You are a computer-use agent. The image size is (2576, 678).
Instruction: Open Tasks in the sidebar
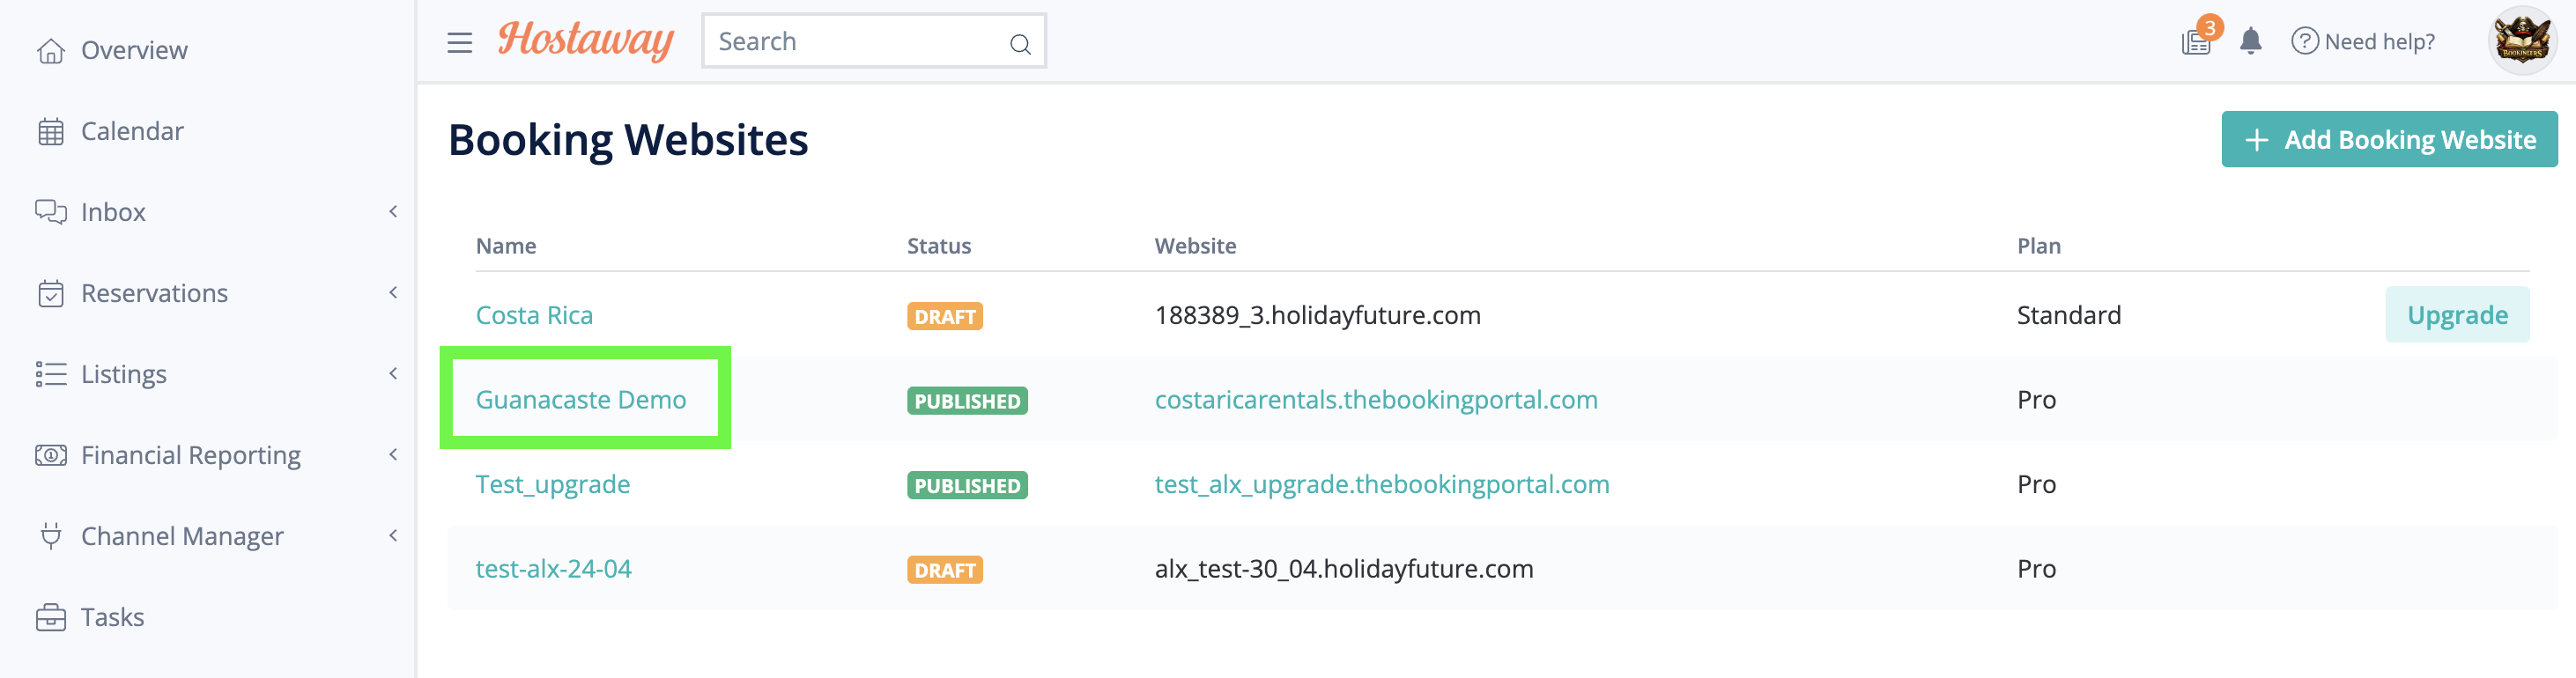112,617
